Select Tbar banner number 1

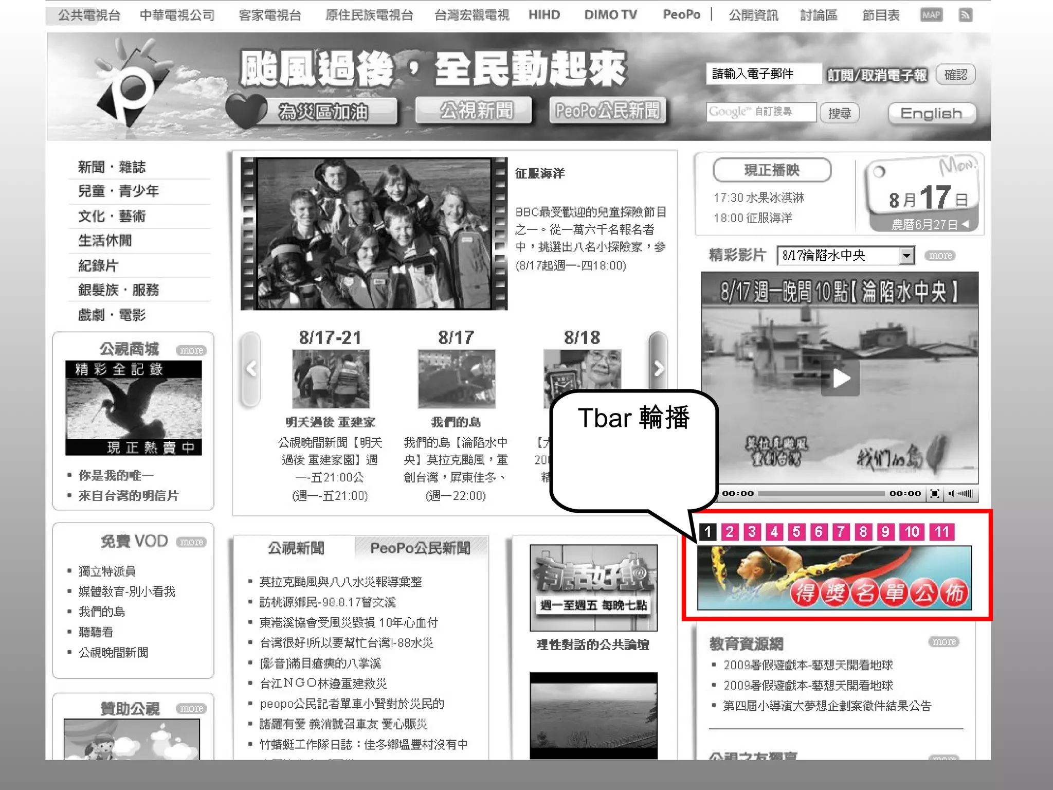708,532
